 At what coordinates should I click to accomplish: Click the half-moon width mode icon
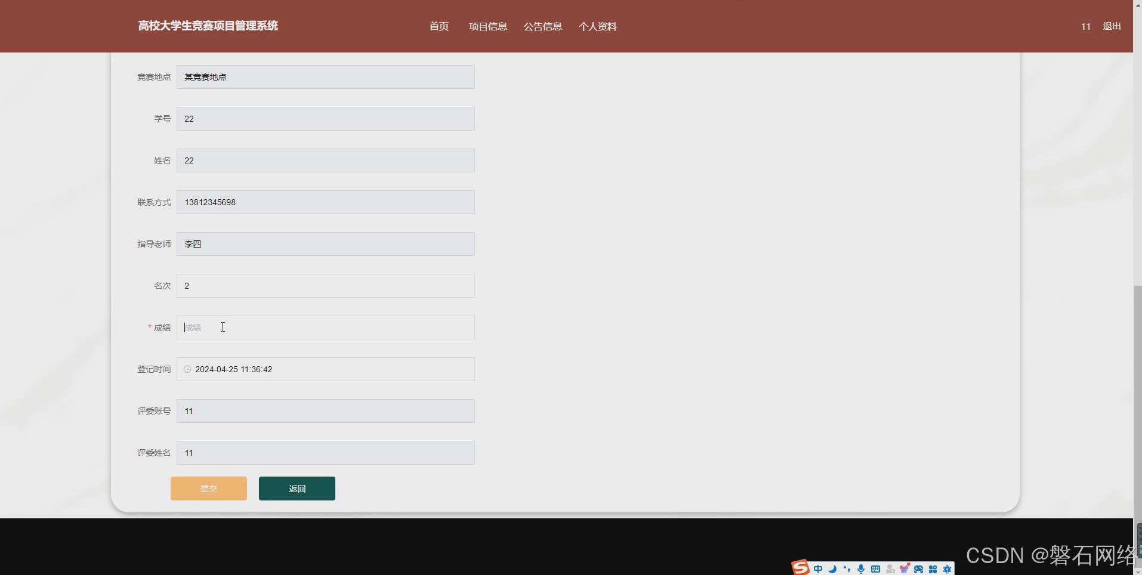point(832,569)
